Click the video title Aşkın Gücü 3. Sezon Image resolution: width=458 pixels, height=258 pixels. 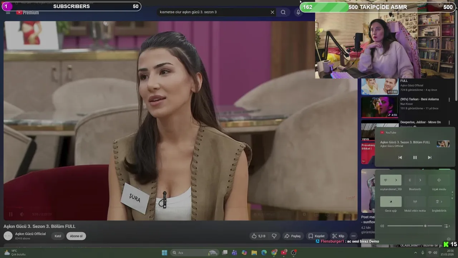point(39,226)
